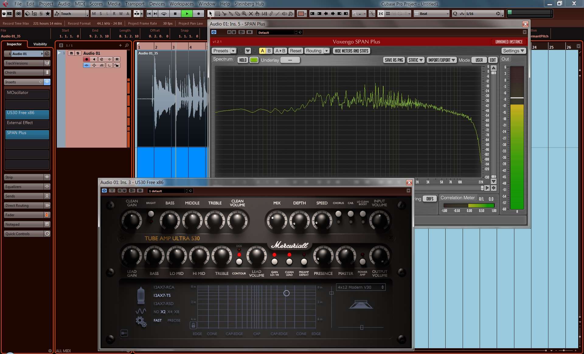Toggle Snap grid icon on toolbar
This screenshot has height=354, width=584.
388,14
